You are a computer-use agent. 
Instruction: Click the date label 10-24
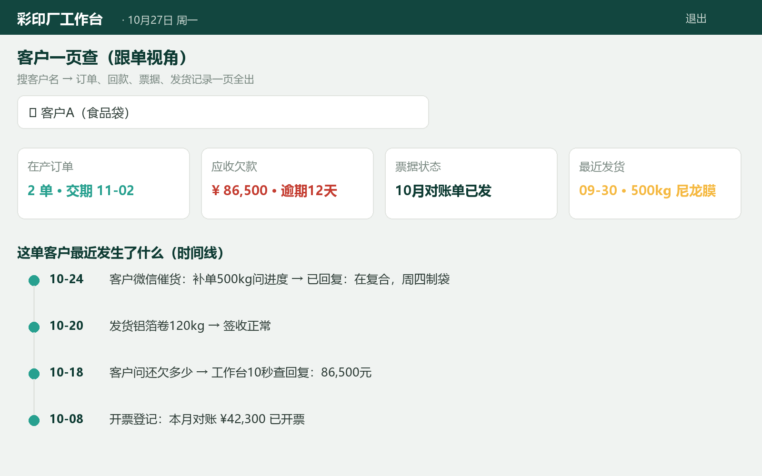pyautogui.click(x=67, y=279)
